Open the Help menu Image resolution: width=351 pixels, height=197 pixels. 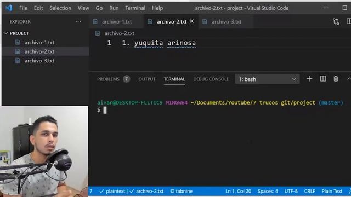pyautogui.click(x=157, y=8)
